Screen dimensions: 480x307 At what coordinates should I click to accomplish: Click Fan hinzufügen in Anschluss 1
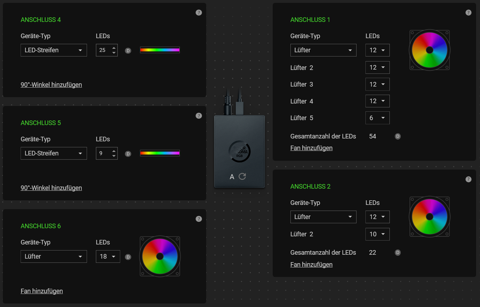point(311,148)
